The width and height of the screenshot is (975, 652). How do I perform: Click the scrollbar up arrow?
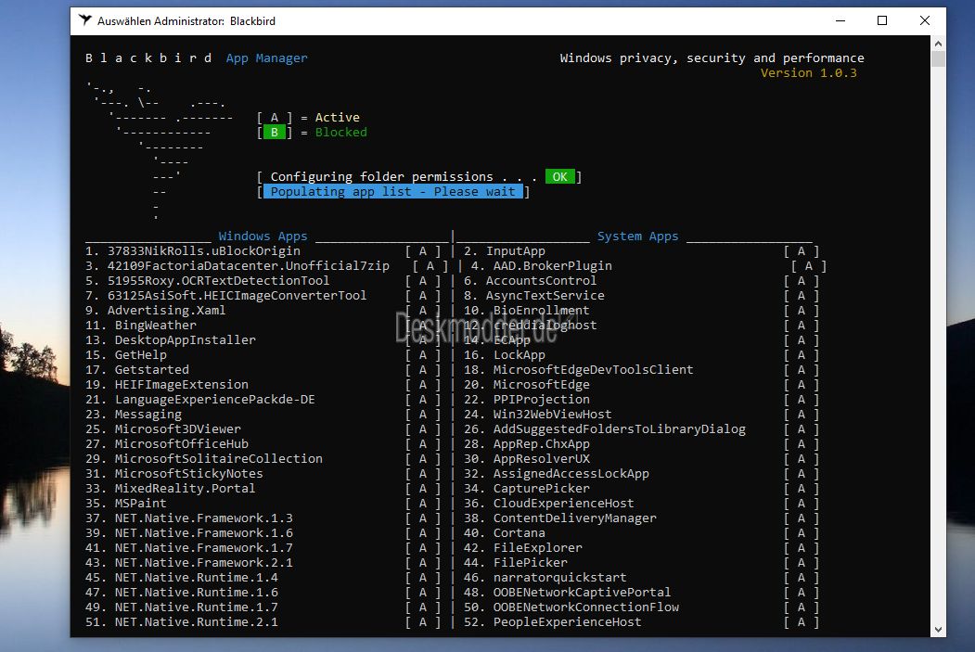click(x=938, y=44)
